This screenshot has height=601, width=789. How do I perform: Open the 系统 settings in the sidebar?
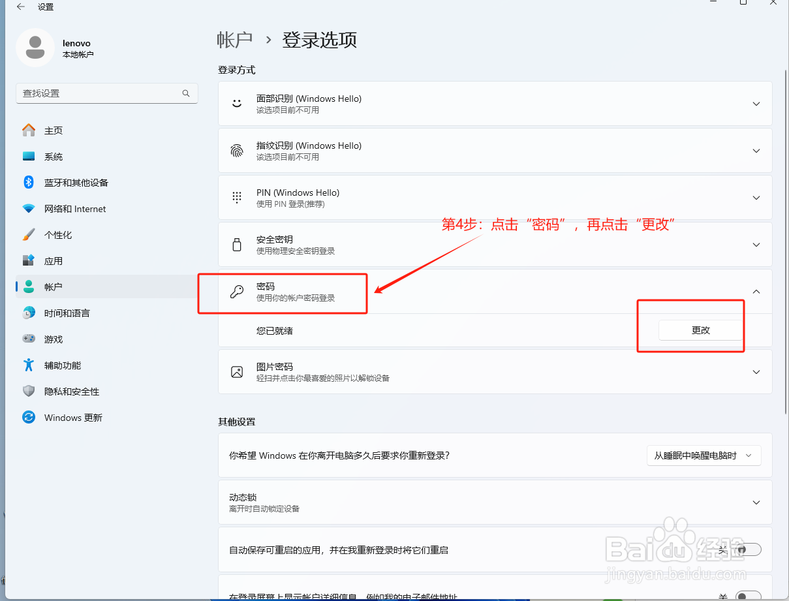(x=54, y=156)
